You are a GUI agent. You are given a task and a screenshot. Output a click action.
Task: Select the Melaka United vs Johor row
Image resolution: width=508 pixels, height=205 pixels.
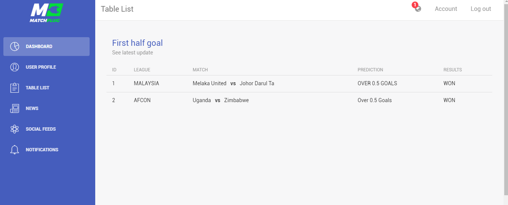[x=299, y=83]
